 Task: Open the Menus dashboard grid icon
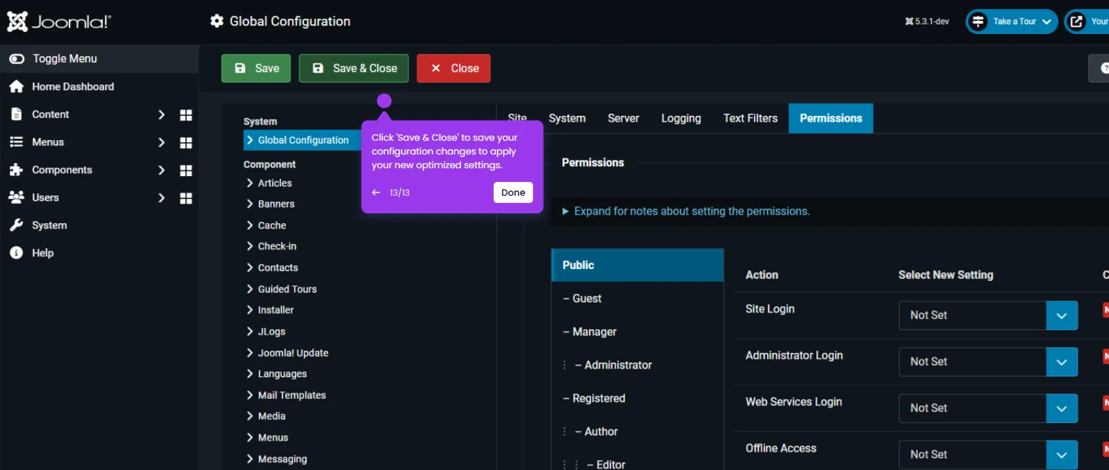pos(186,143)
